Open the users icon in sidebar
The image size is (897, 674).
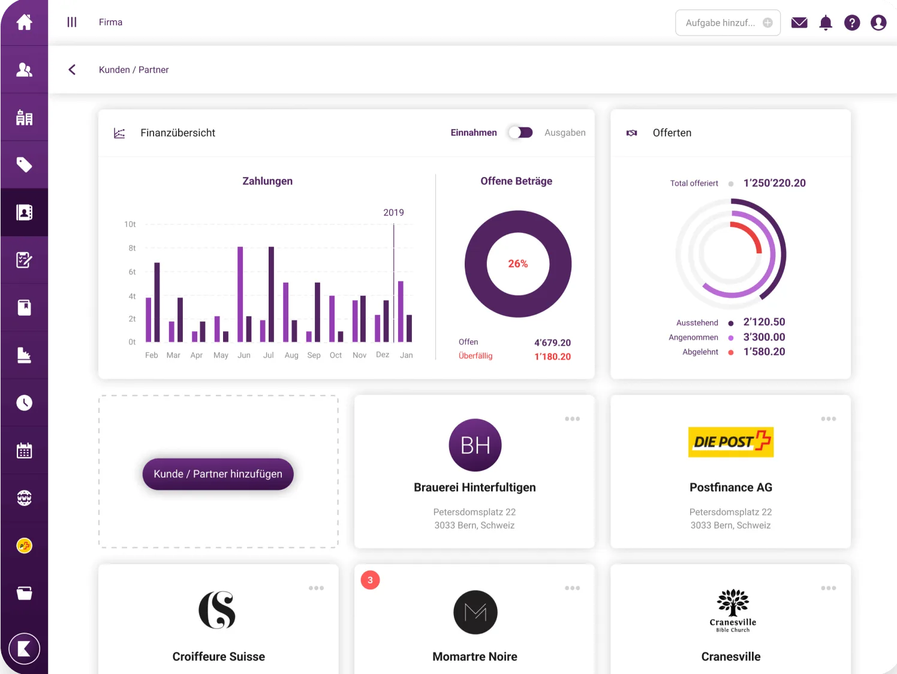coord(24,70)
